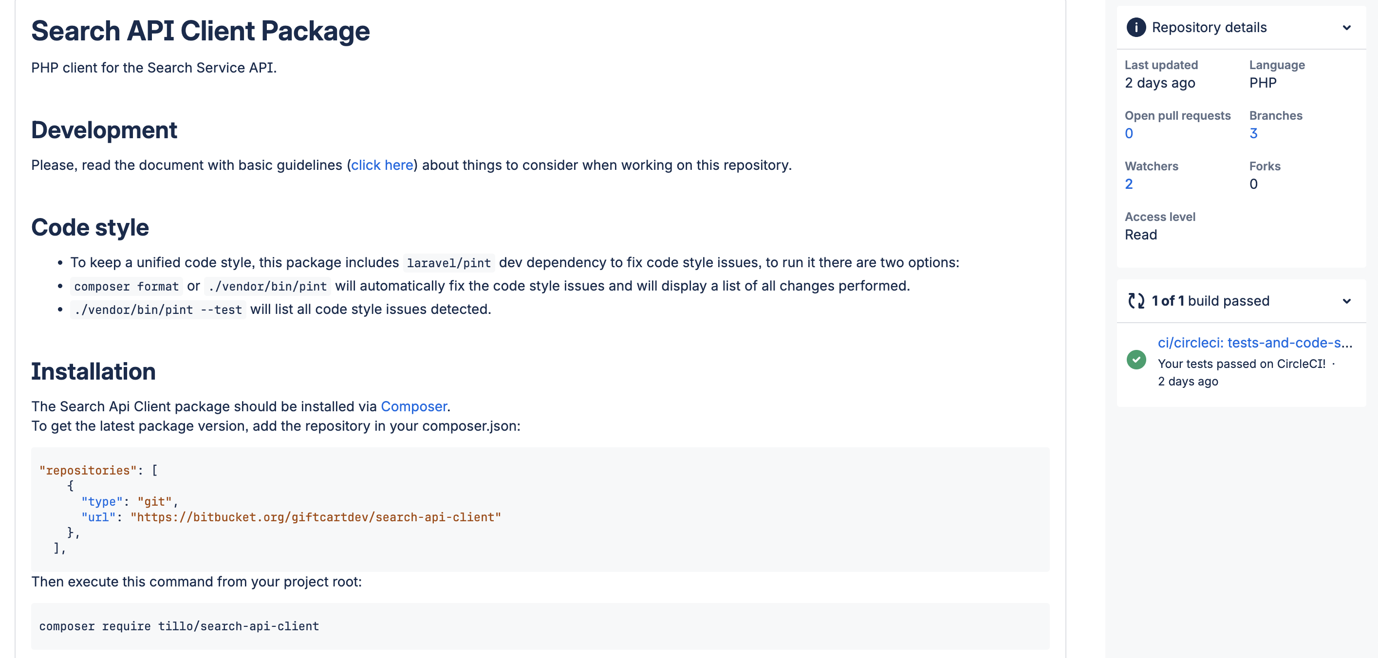This screenshot has width=1378, height=658.
Task: Open the open pull requests count
Action: coord(1129,134)
